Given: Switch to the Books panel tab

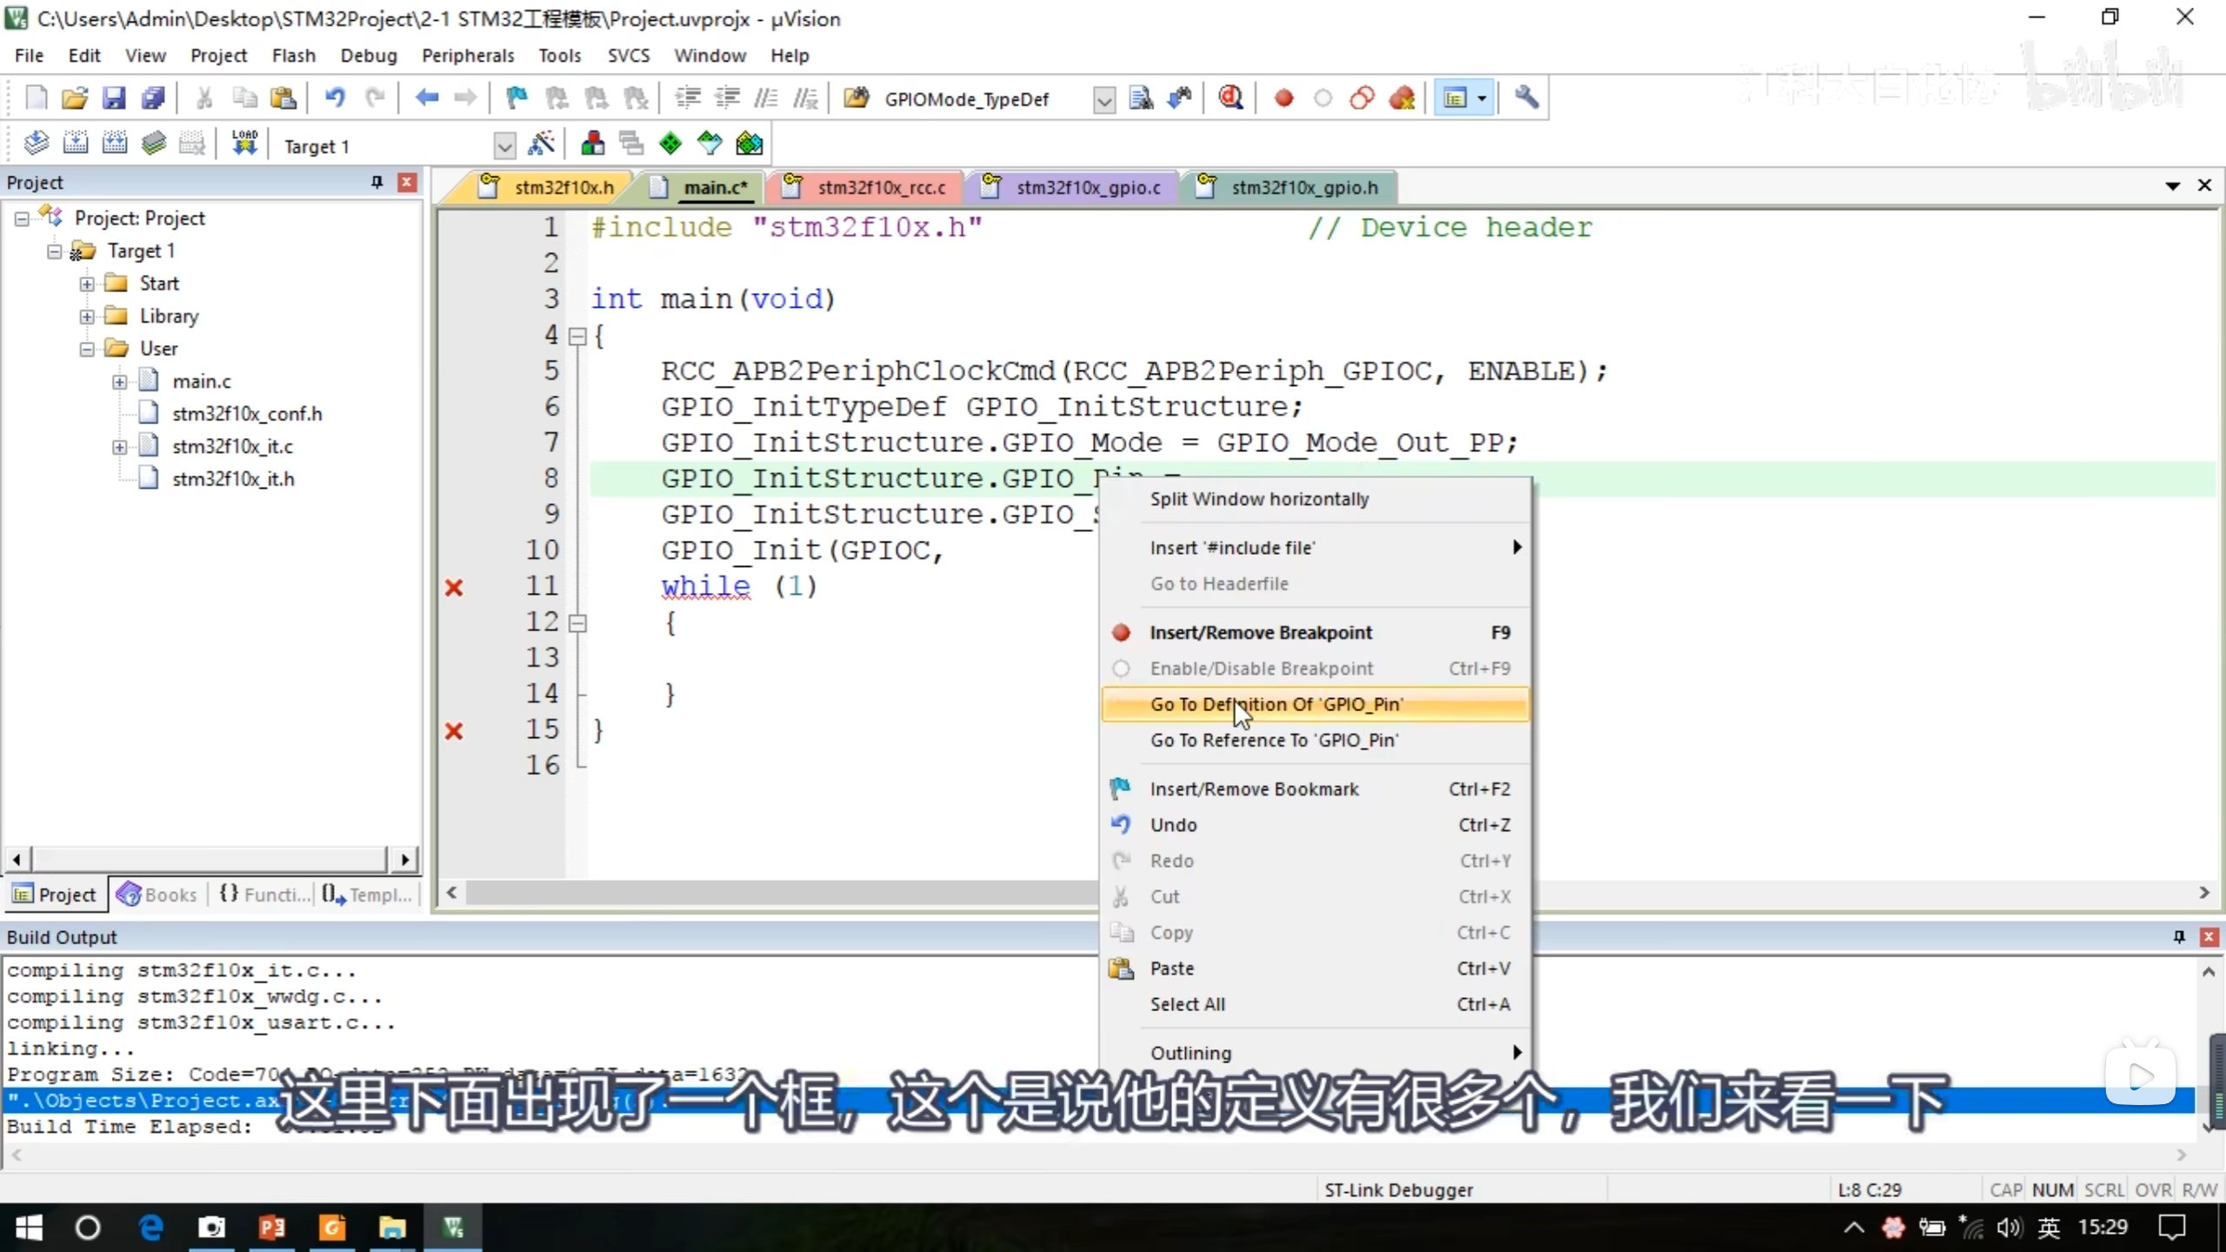Looking at the screenshot, I should (157, 895).
